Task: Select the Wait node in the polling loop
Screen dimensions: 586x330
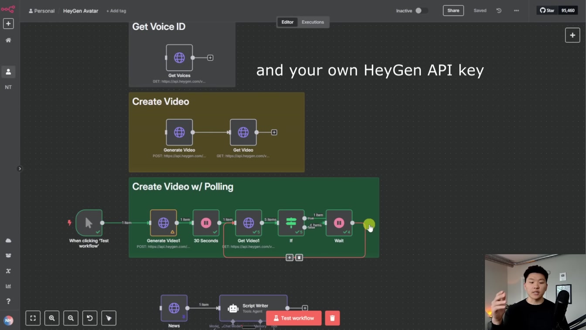Action: (x=339, y=223)
